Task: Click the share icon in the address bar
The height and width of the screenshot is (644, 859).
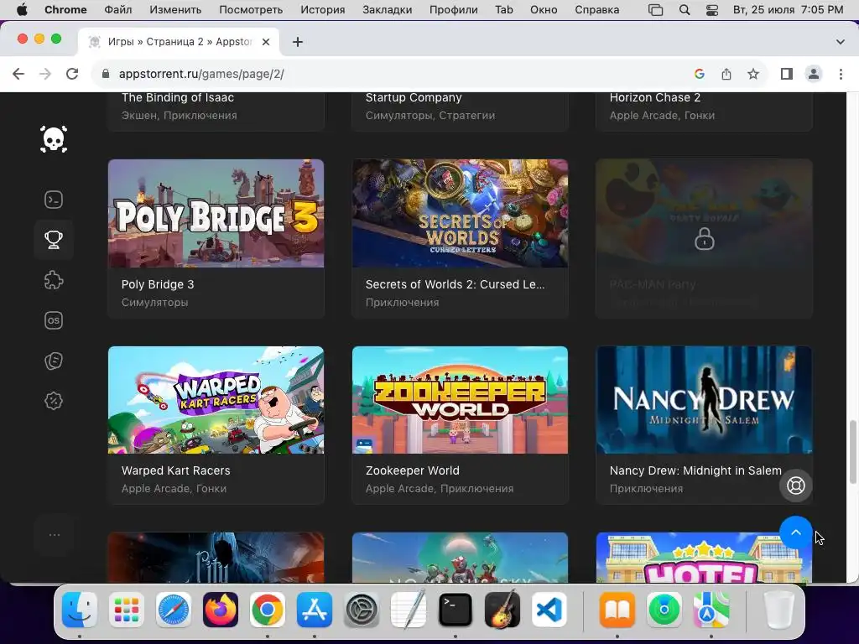Action: (726, 74)
